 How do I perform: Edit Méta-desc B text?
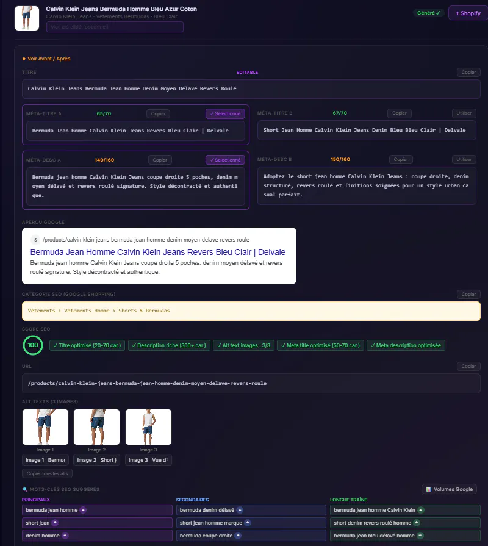pos(367,185)
